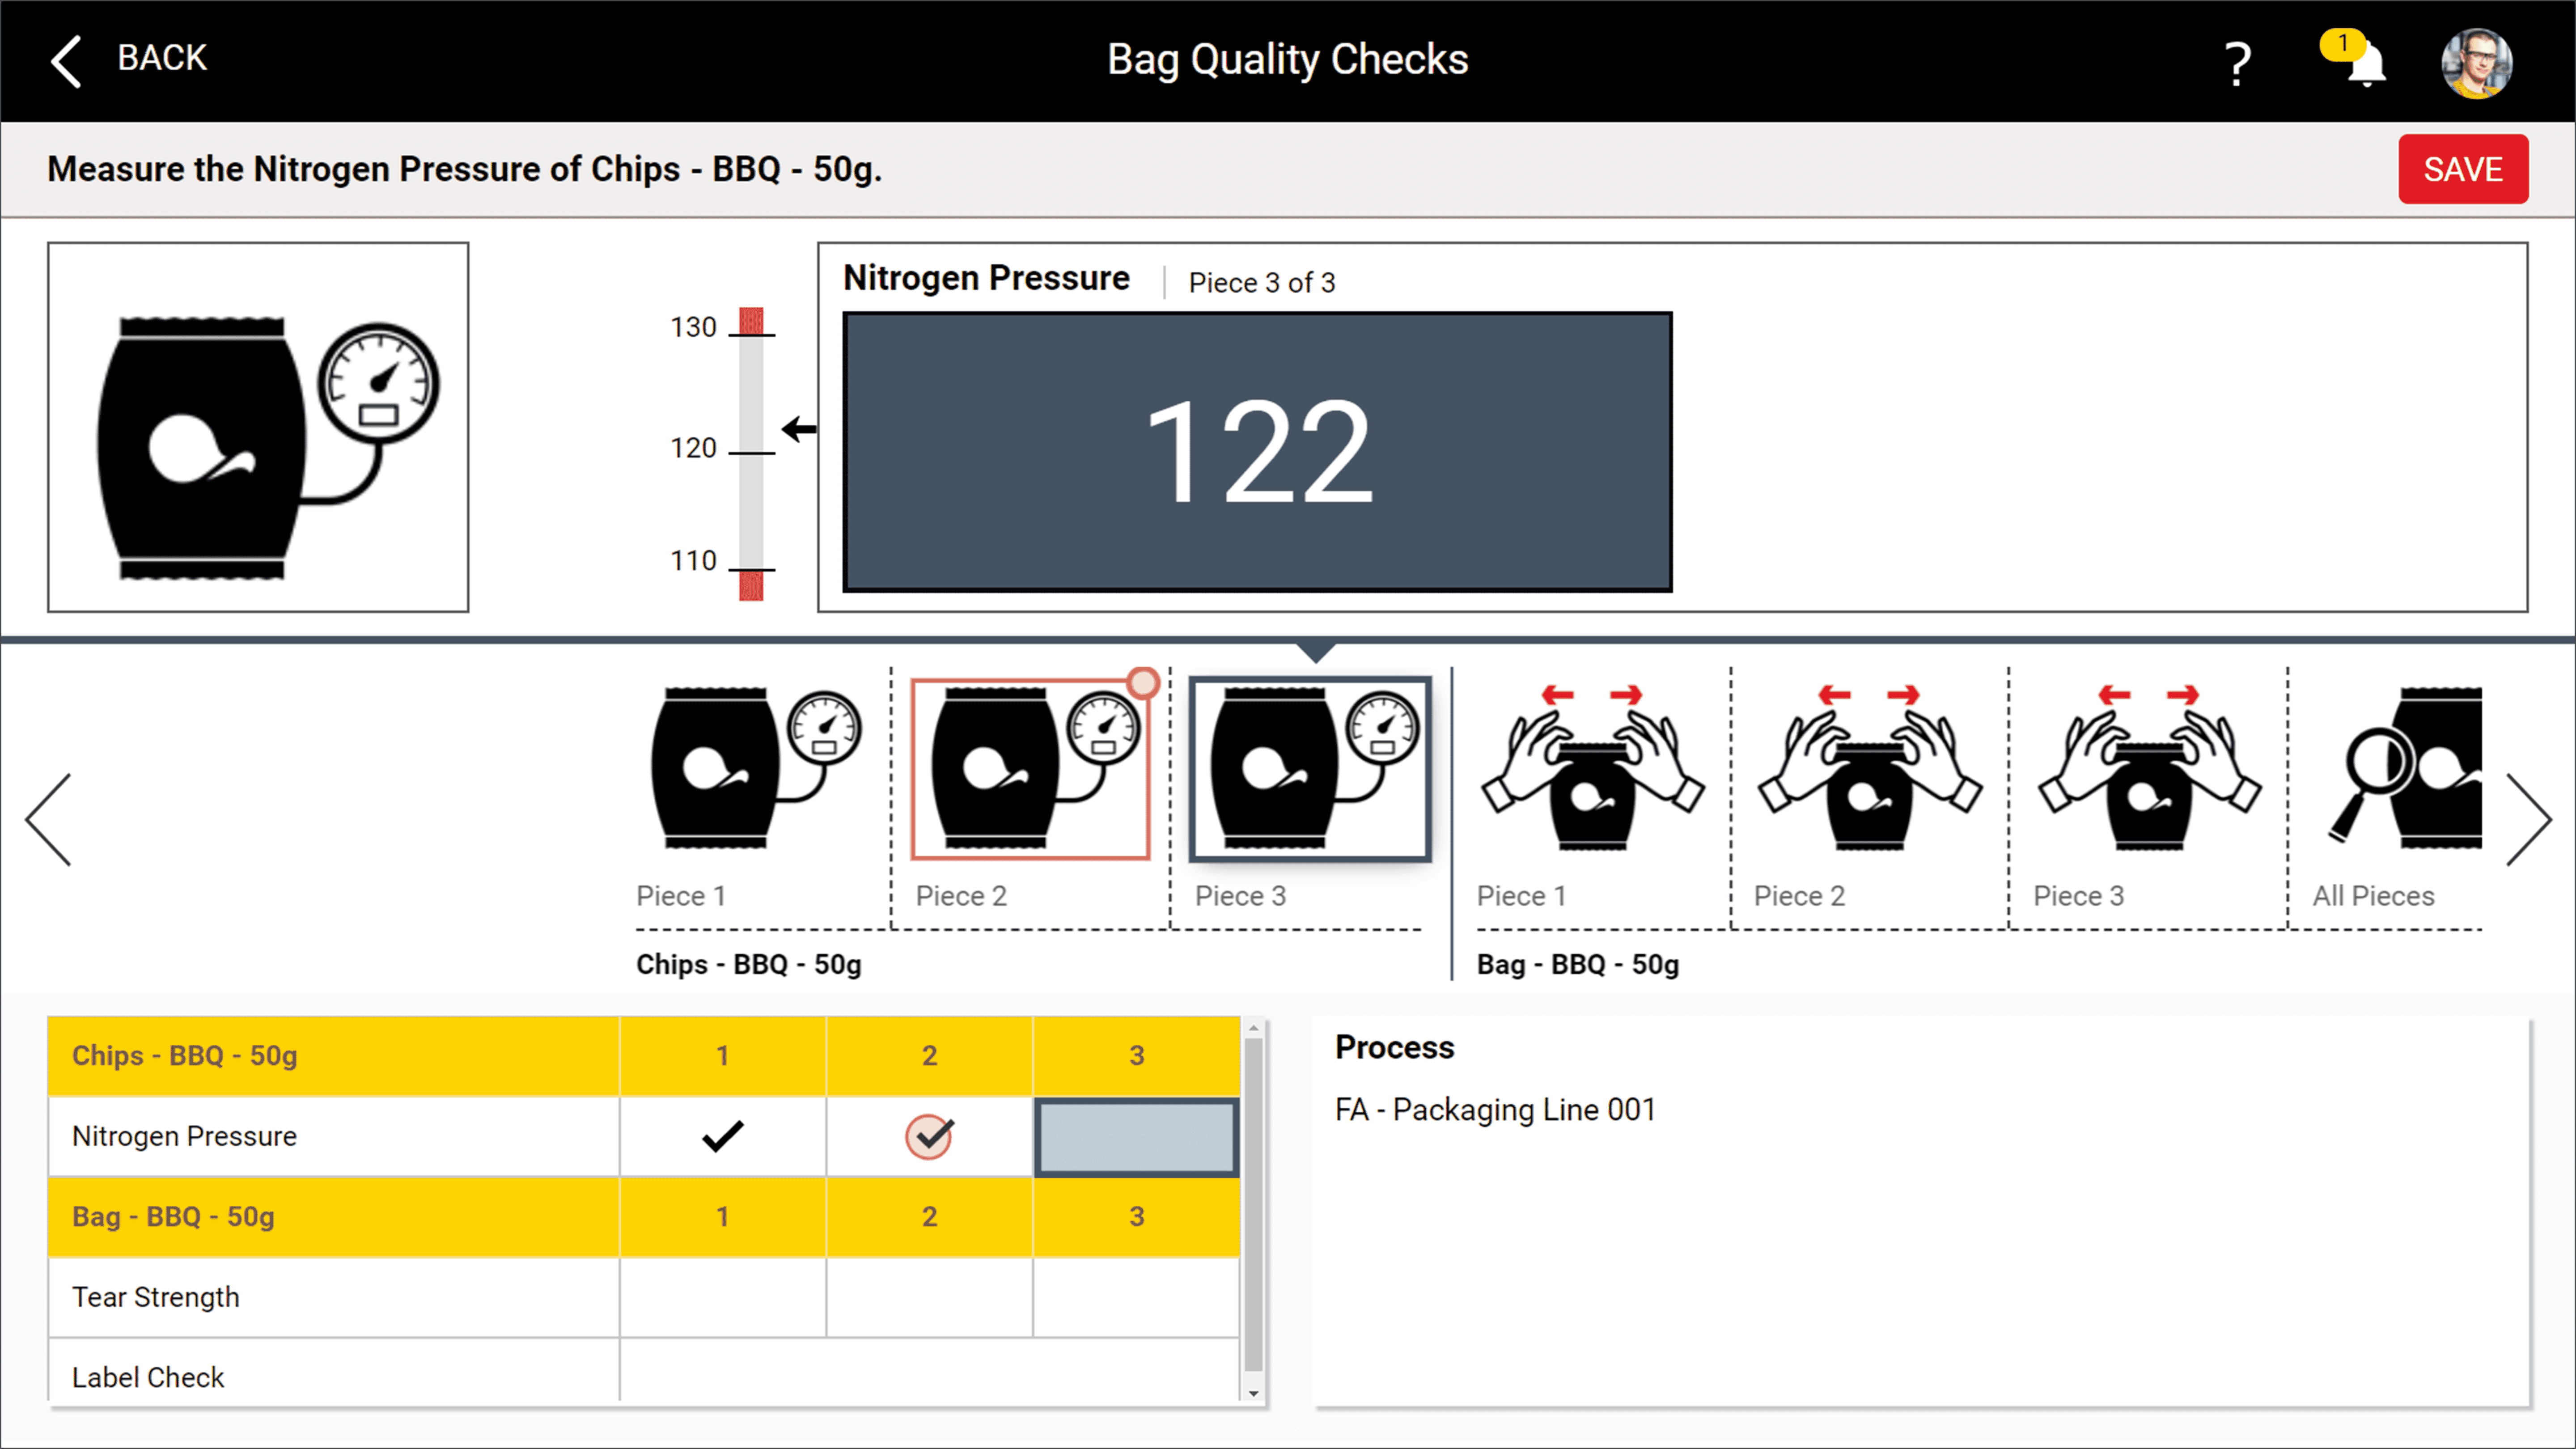View the completed check for Nitrogen Pressure piece 1
Screen dimensions: 2576x1449
[722, 1136]
